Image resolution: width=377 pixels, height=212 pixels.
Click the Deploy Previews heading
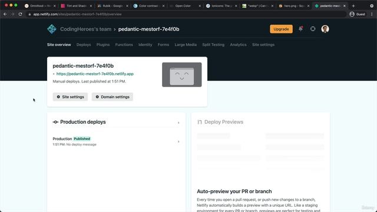click(224, 122)
